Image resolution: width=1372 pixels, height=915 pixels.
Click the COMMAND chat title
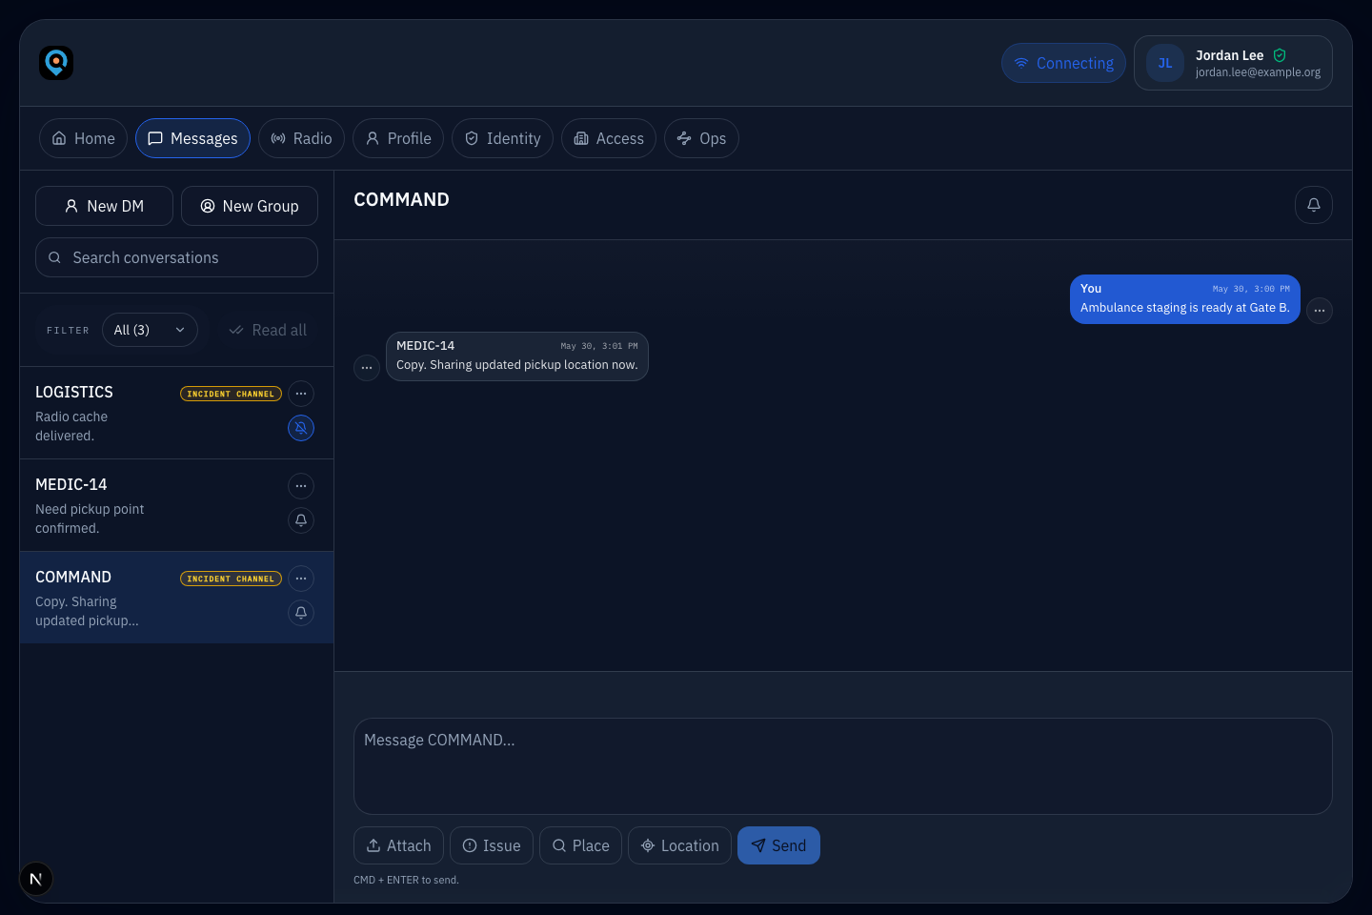[x=401, y=199]
